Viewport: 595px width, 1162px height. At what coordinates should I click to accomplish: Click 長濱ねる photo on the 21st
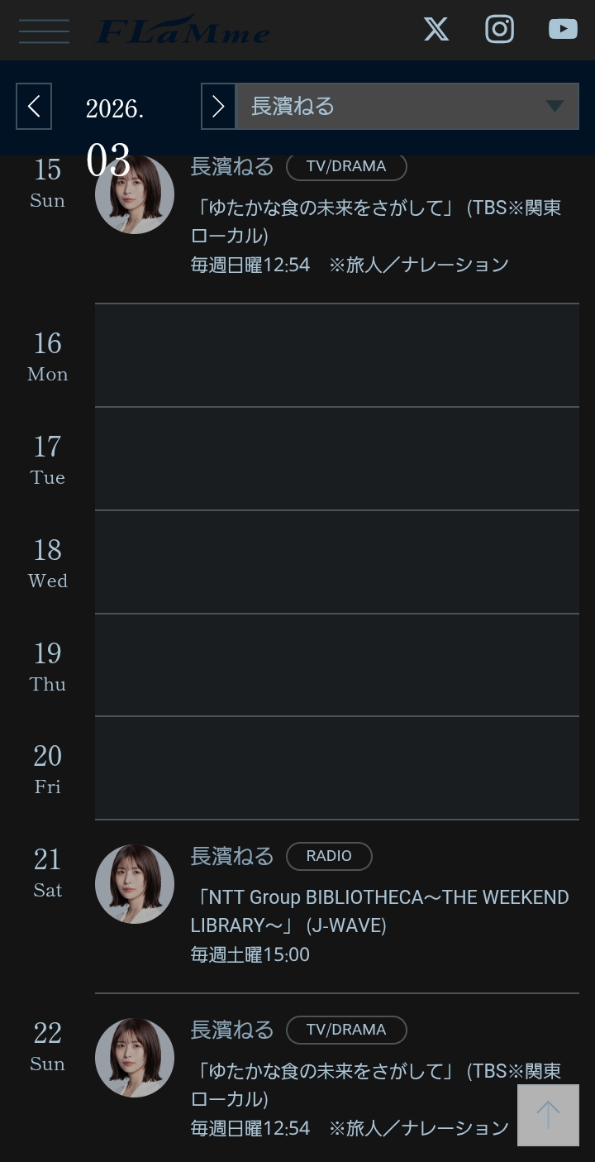135,884
